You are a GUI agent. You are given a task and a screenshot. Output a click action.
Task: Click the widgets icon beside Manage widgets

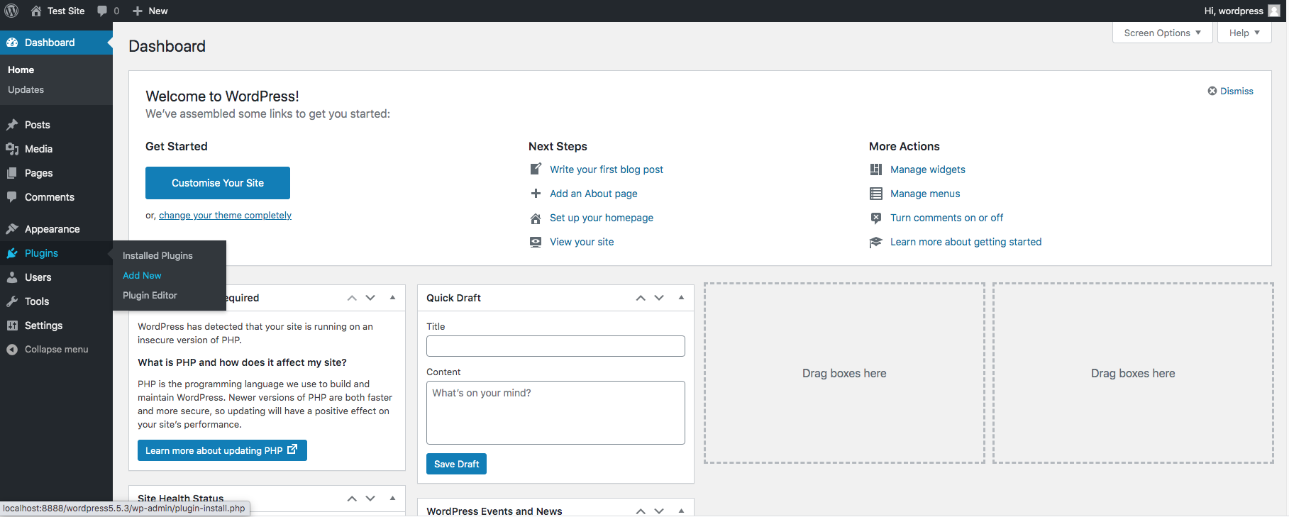[x=876, y=169]
